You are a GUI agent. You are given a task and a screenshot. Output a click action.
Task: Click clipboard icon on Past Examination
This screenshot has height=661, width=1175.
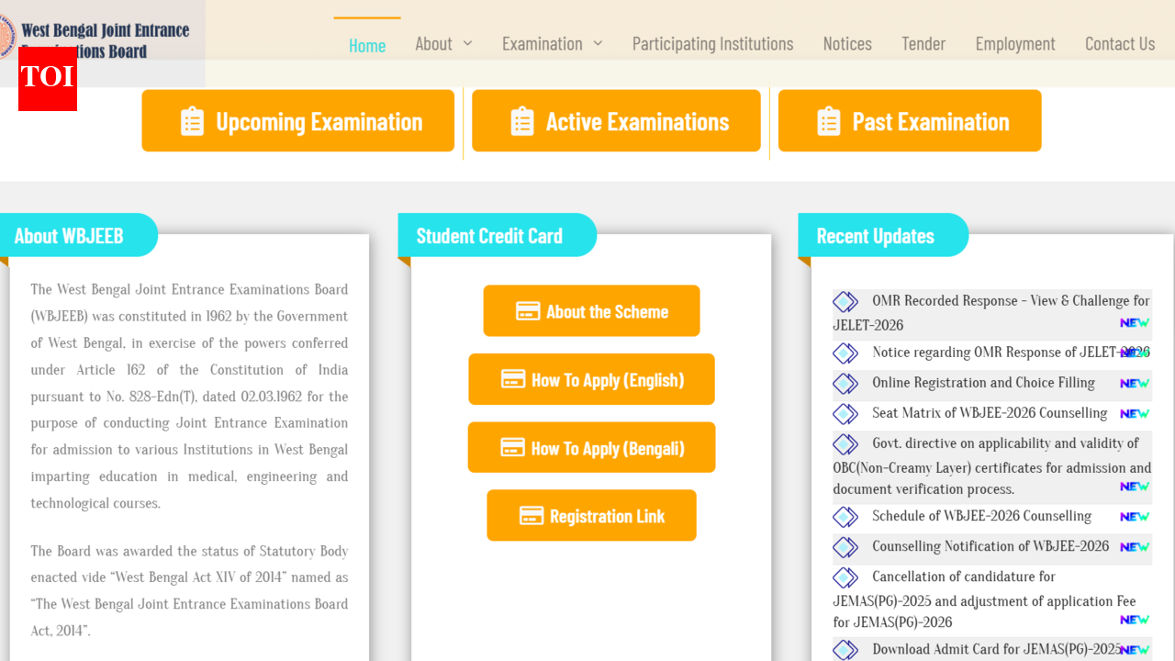click(829, 121)
